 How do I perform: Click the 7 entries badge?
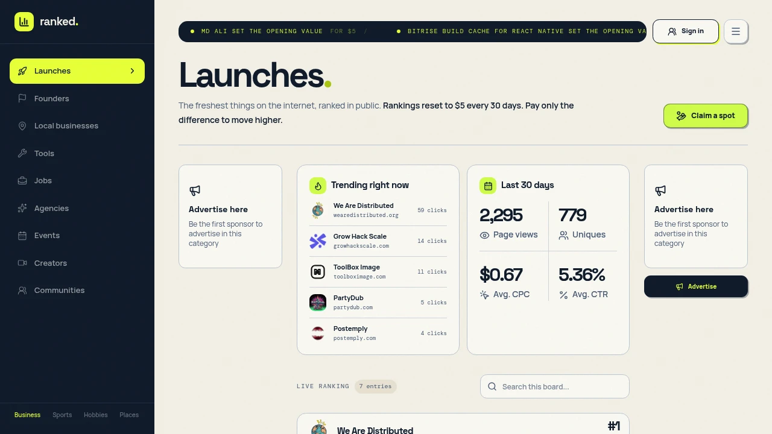[x=375, y=386]
